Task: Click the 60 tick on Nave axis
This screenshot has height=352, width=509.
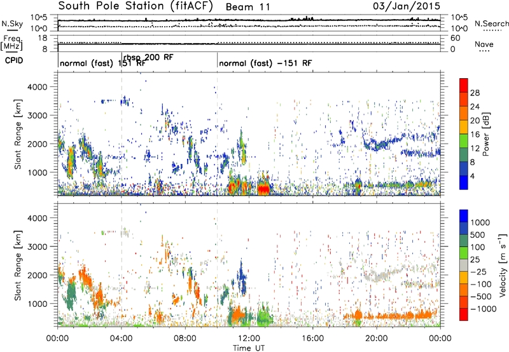Action: pyautogui.click(x=456, y=38)
